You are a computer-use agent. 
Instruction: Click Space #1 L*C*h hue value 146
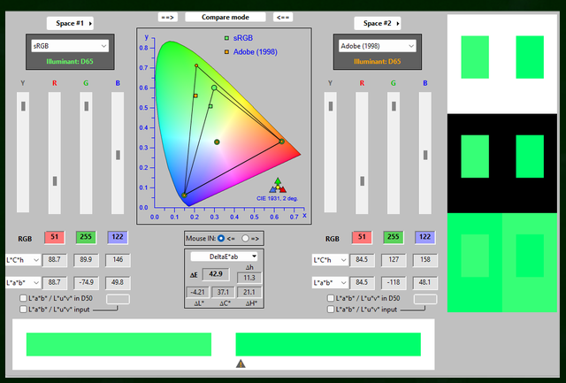(118, 260)
